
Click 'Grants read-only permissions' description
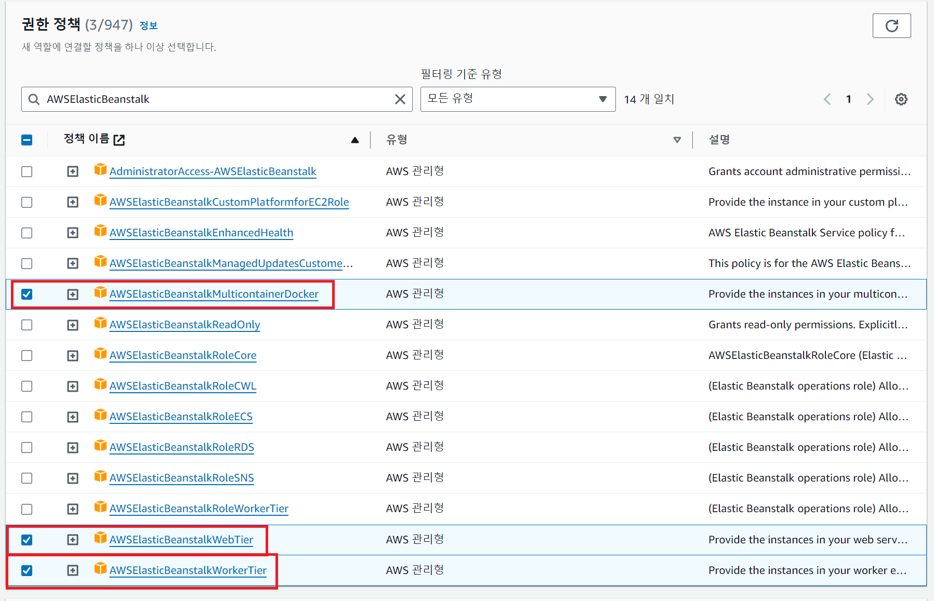point(808,325)
